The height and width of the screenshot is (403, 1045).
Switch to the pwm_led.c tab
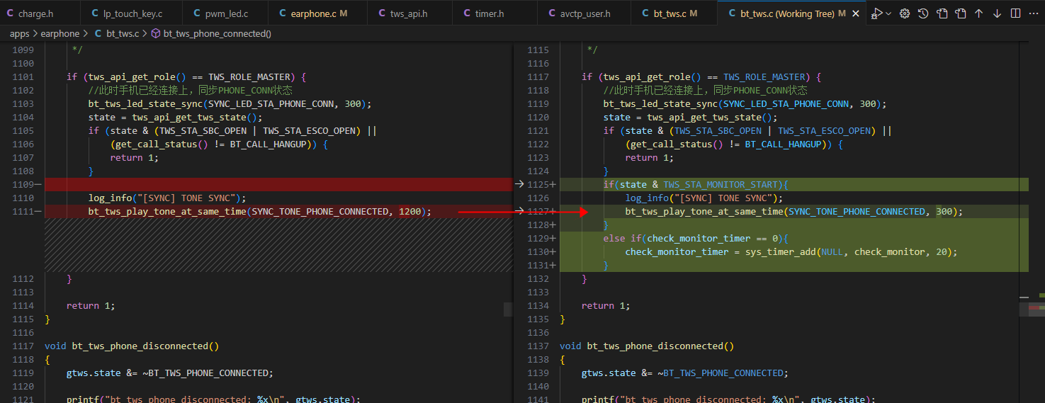tap(225, 13)
